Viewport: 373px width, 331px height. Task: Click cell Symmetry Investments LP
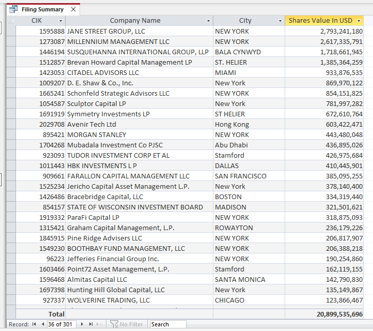(x=139, y=114)
